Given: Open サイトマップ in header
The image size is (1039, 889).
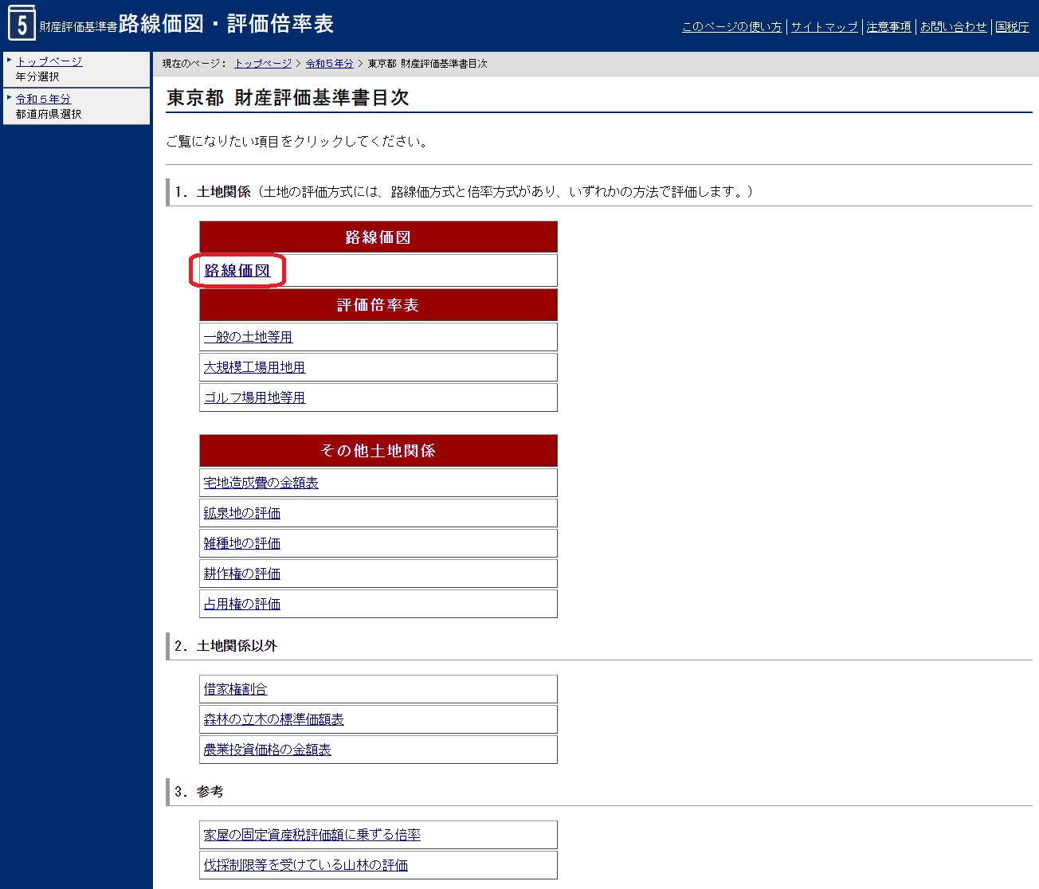Looking at the screenshot, I should click(824, 27).
